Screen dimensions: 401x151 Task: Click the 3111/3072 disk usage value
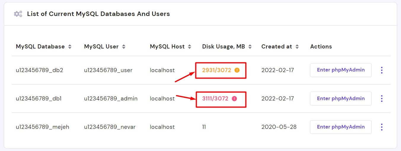[215, 99]
